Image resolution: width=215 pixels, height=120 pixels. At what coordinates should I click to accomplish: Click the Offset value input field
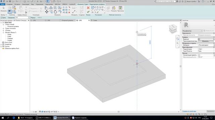pos(21,18)
